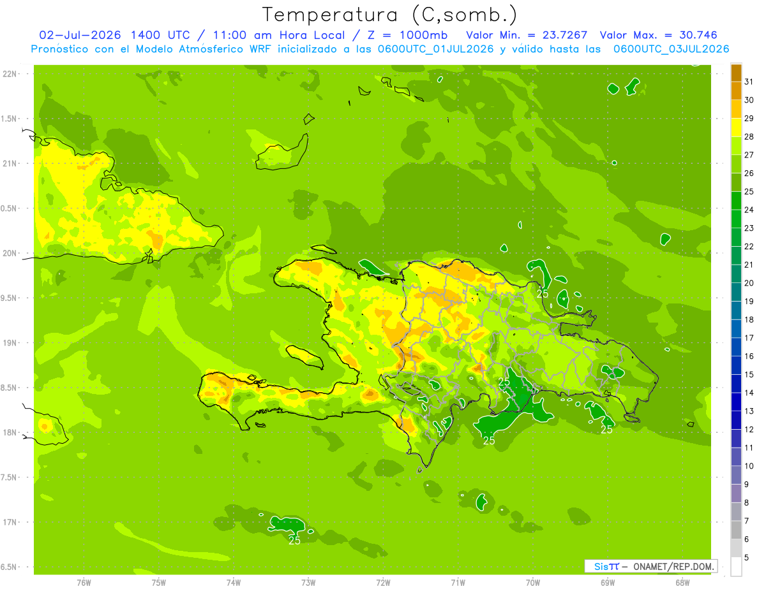
Task: Click the '74W' longitude axis label
Action: coord(234,583)
